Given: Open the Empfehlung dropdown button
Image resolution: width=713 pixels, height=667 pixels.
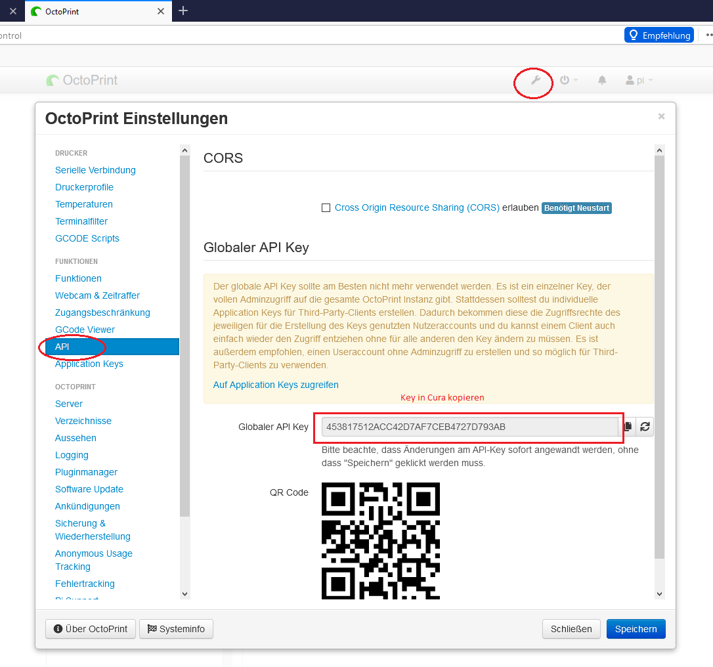Looking at the screenshot, I should pyautogui.click(x=659, y=35).
